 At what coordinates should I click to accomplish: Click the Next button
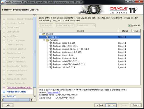click(x=111, y=105)
